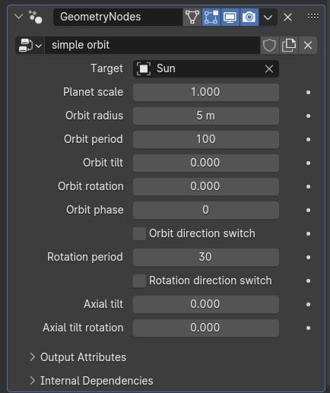Image resolution: width=330 pixels, height=393 pixels.
Task: Unlink the simple orbit node group
Action: click(x=308, y=46)
